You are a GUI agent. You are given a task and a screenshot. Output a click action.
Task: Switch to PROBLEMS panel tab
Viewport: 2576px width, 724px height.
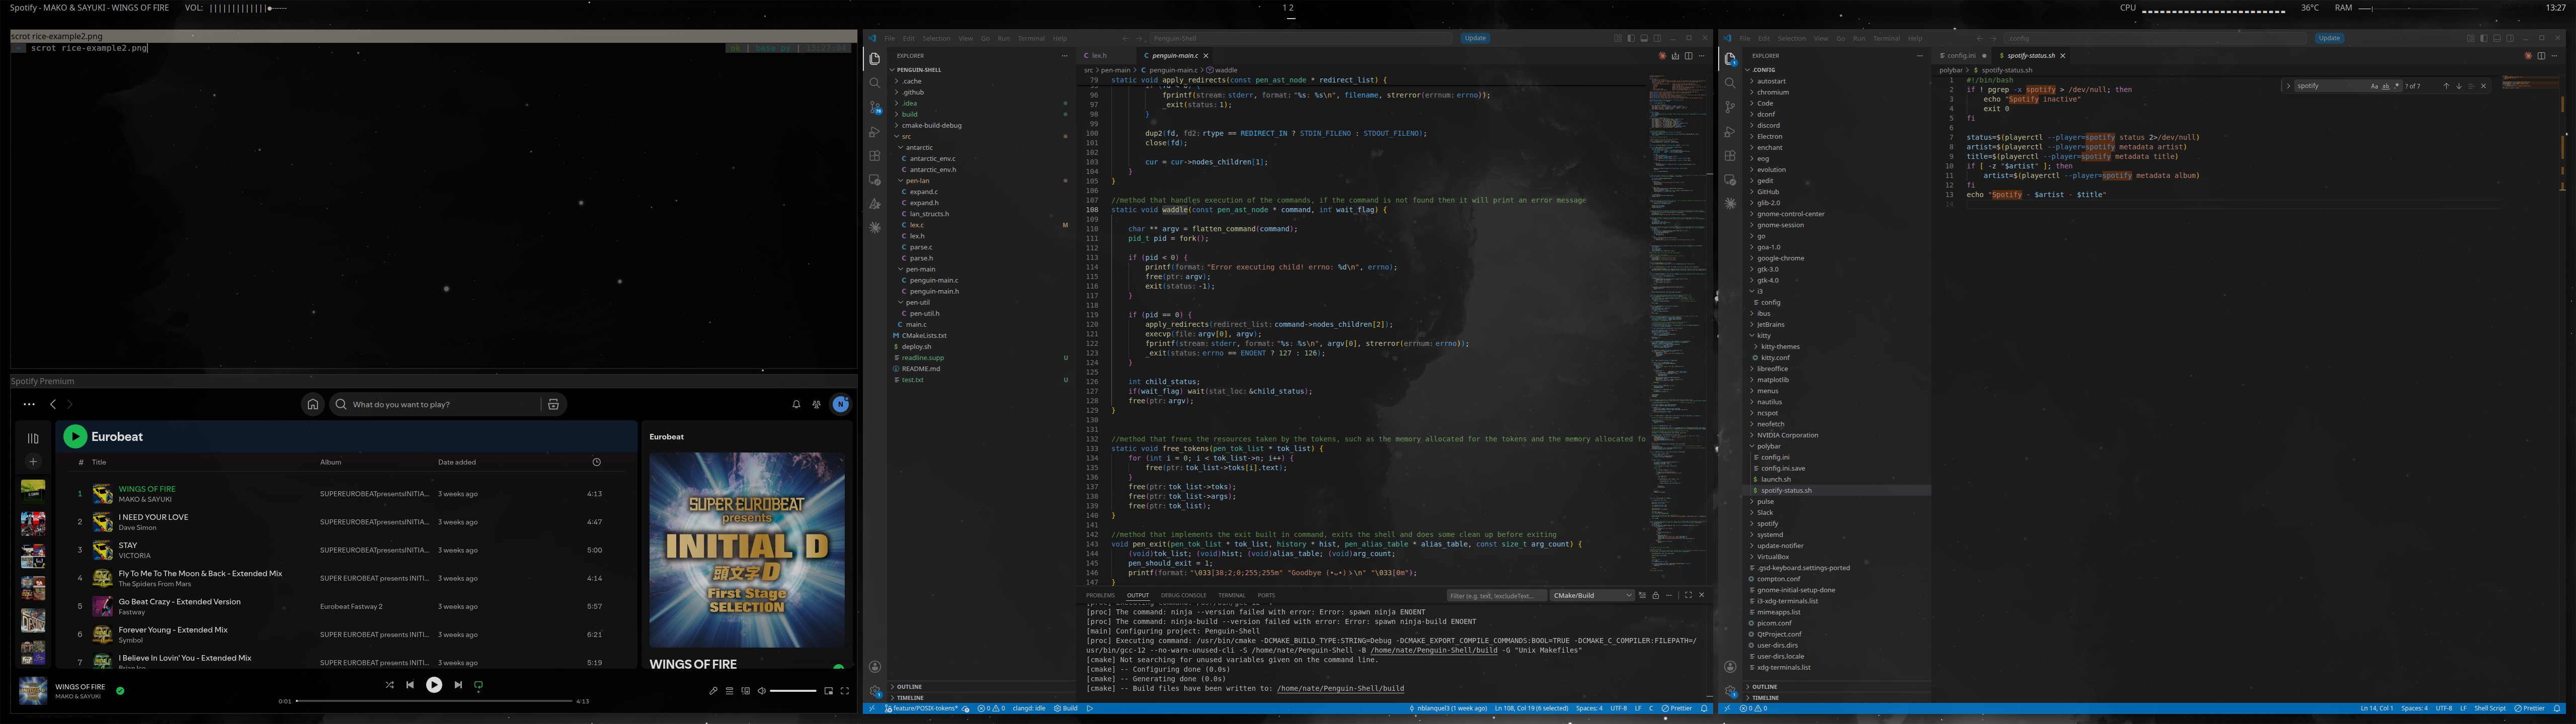point(1100,595)
